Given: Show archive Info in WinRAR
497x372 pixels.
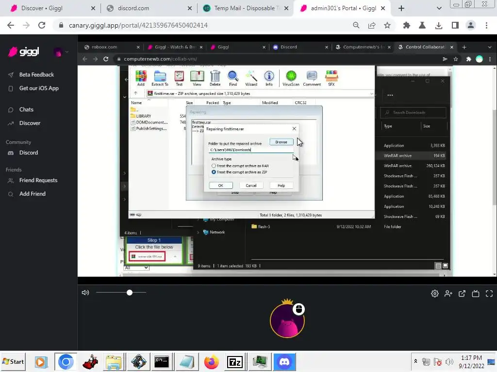Looking at the screenshot, I should 269,78.
